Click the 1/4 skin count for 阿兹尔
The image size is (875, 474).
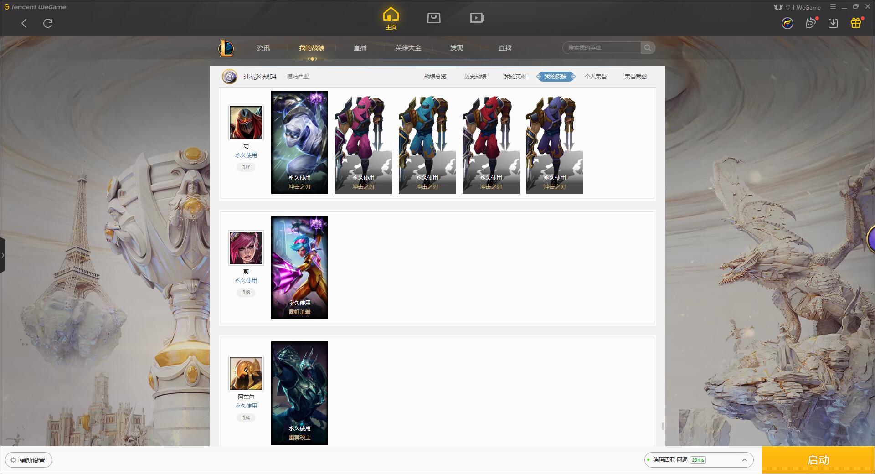pyautogui.click(x=246, y=418)
